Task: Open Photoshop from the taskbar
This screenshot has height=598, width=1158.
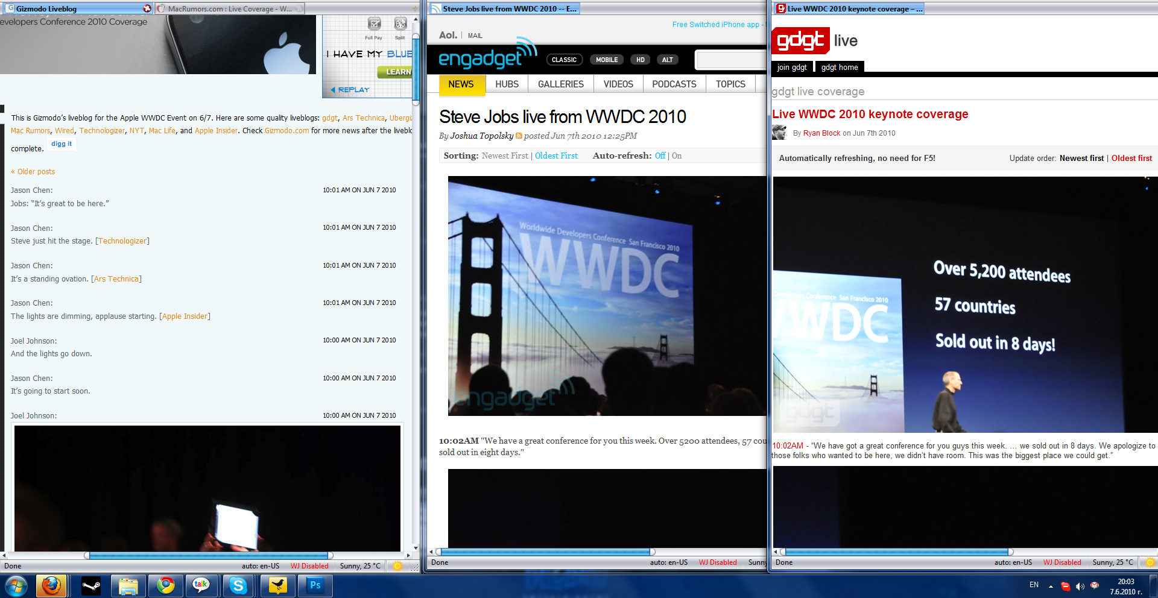Action: tap(315, 585)
